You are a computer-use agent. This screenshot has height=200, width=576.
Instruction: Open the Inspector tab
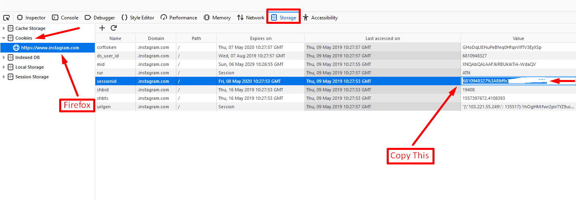pos(32,18)
